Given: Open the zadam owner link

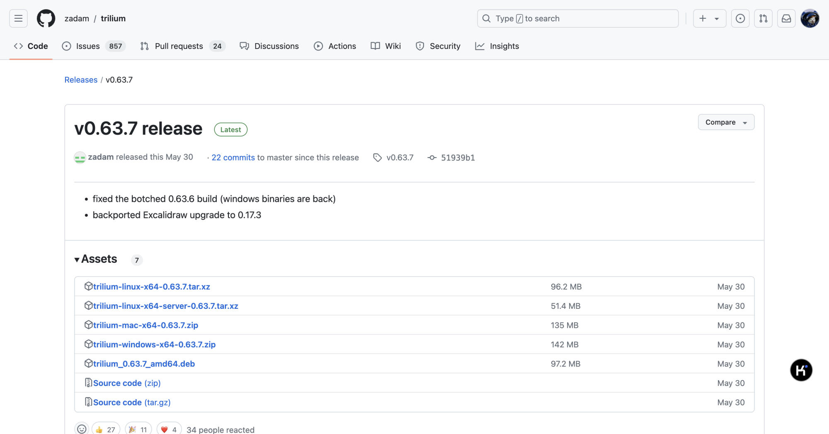Looking at the screenshot, I should coord(77,18).
